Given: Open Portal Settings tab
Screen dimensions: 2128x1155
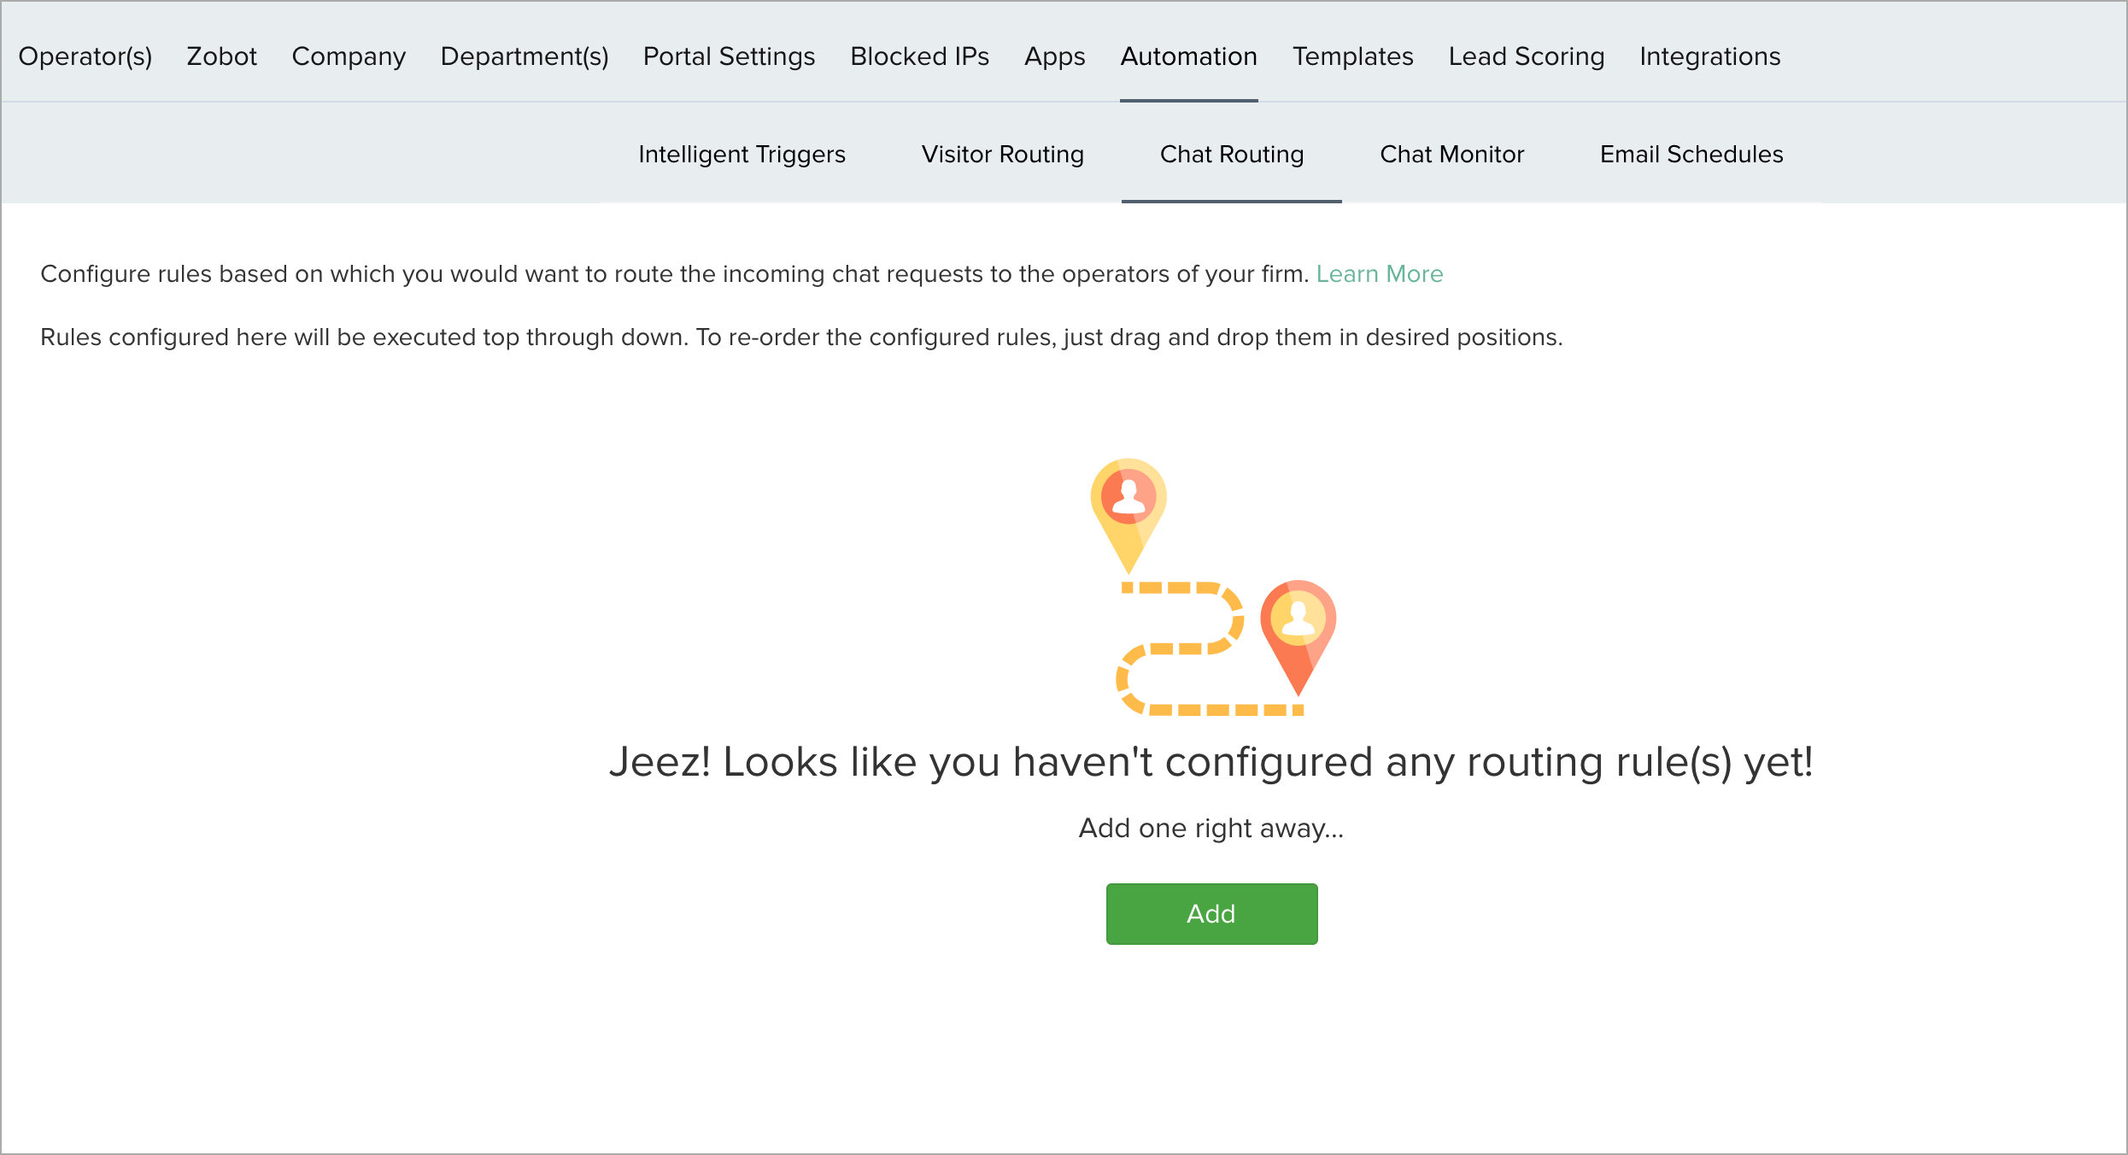Looking at the screenshot, I should [729, 56].
